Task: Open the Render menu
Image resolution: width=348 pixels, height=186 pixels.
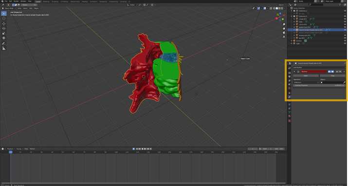Action: click(x=16, y=1)
